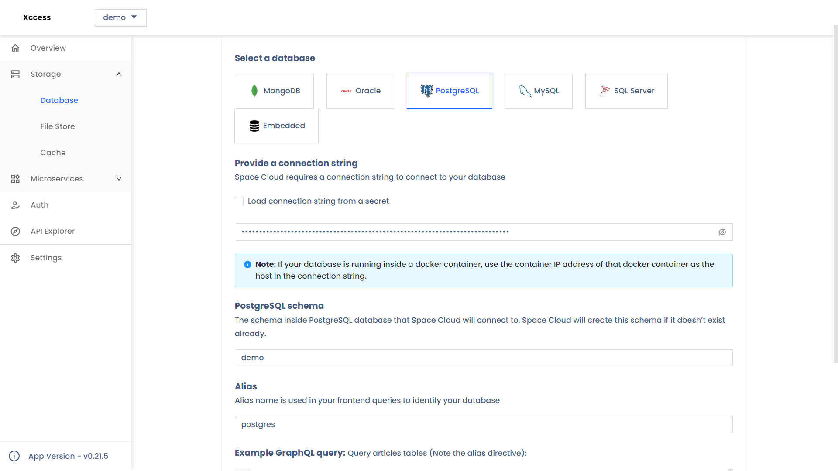Go to the Auth section
The width and height of the screenshot is (838, 471).
[65, 205]
